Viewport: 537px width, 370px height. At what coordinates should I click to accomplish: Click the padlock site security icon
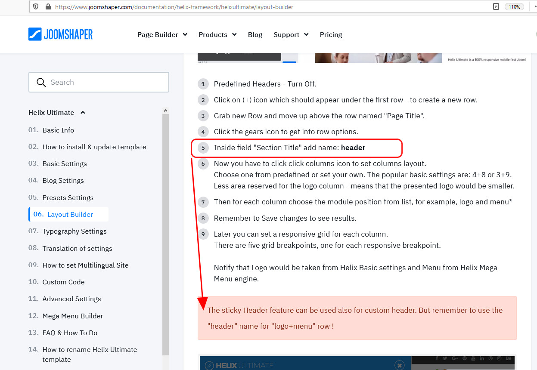point(48,7)
